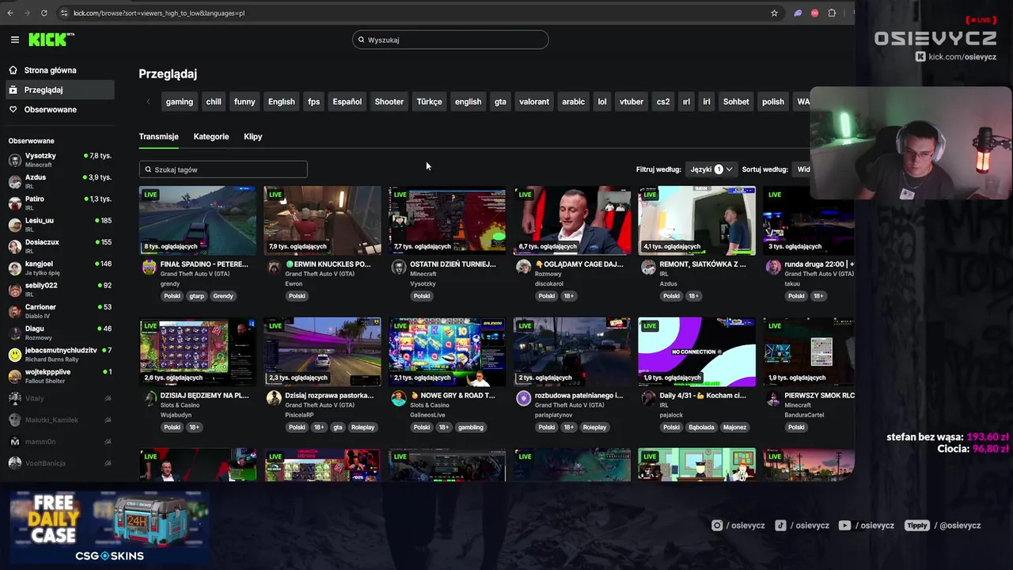The height and width of the screenshot is (570, 1013).
Task: Click the Wyszukaj search field
Action: point(450,40)
